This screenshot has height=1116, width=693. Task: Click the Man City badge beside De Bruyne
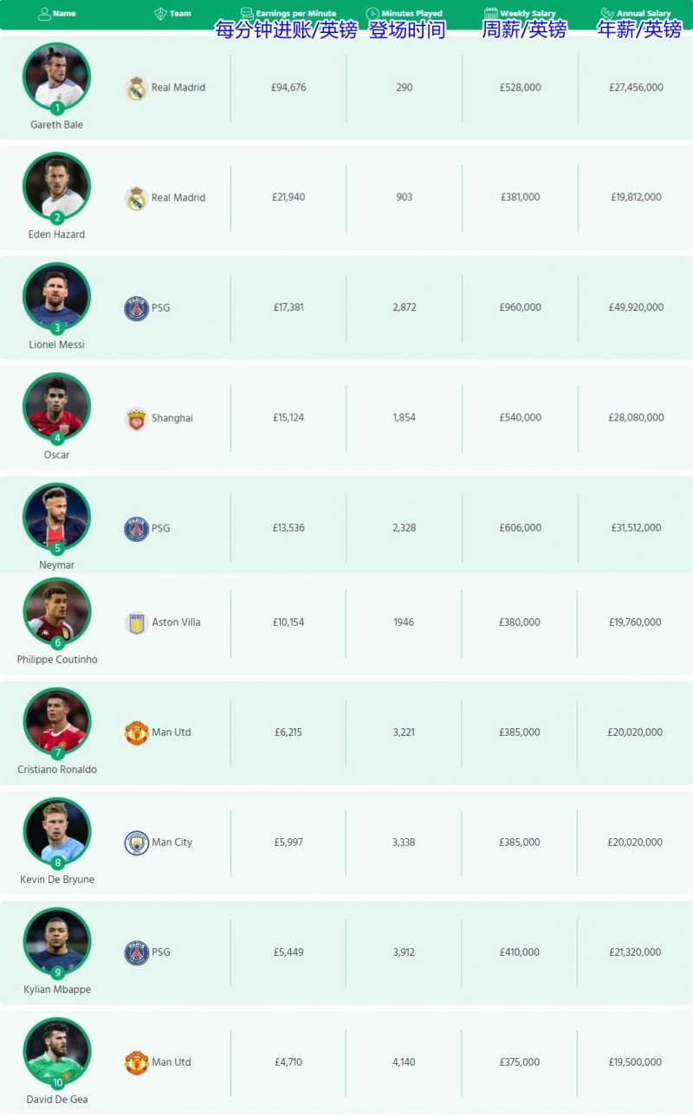136,842
